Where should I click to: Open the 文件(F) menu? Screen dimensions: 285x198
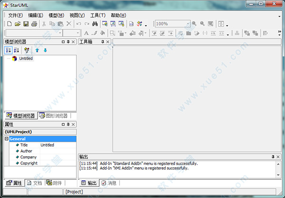pyautogui.click(x=16, y=16)
